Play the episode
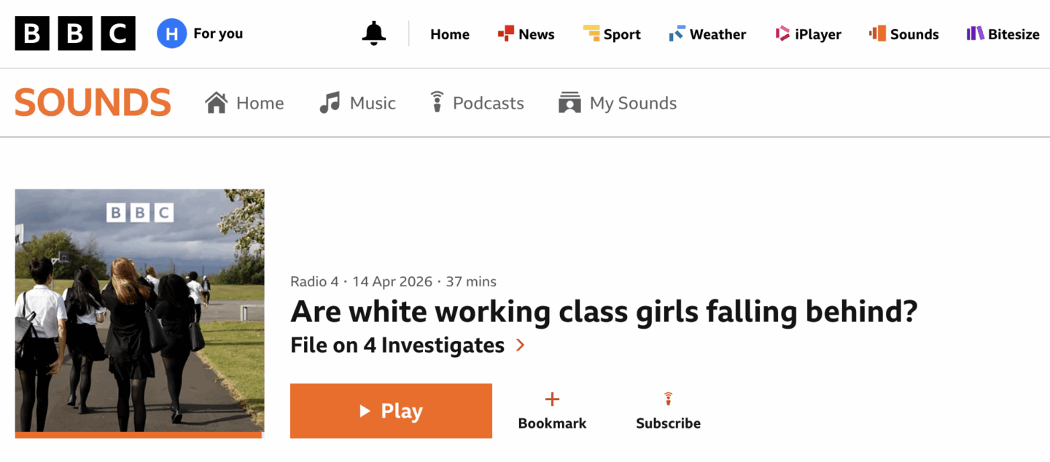 [391, 411]
